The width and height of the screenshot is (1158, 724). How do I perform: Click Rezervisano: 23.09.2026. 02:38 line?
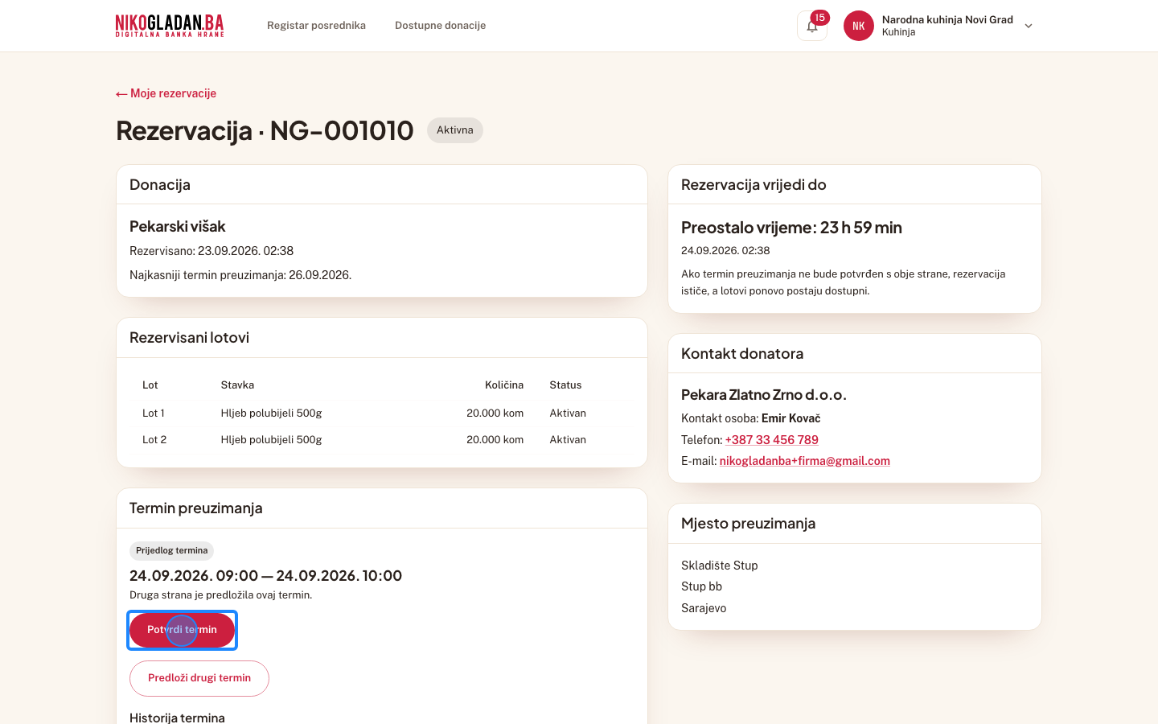[x=211, y=251]
